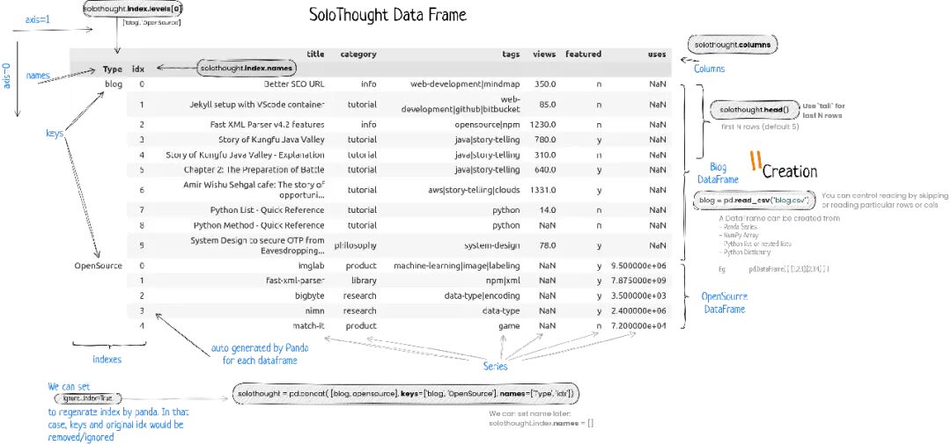This screenshot has width=951, height=445.
Task: Click the 'axis=1' label
Action: [38, 19]
